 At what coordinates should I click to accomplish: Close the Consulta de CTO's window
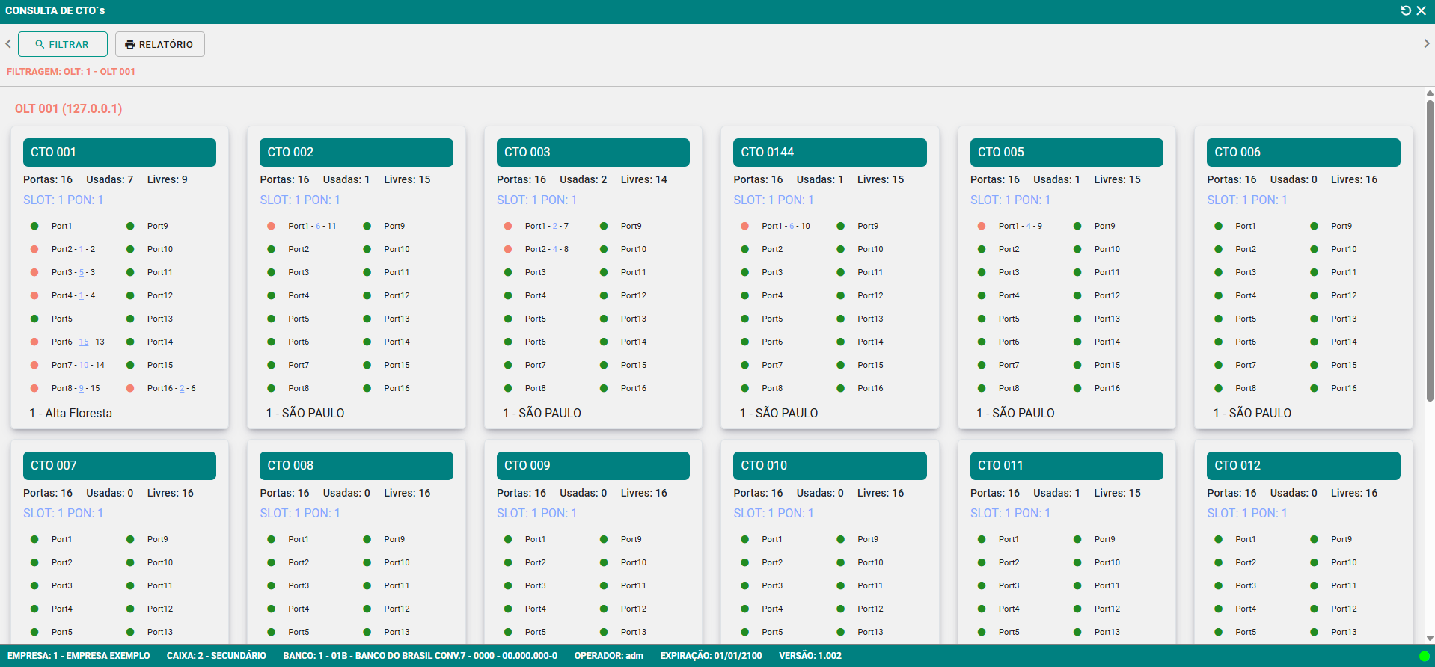[x=1421, y=10]
